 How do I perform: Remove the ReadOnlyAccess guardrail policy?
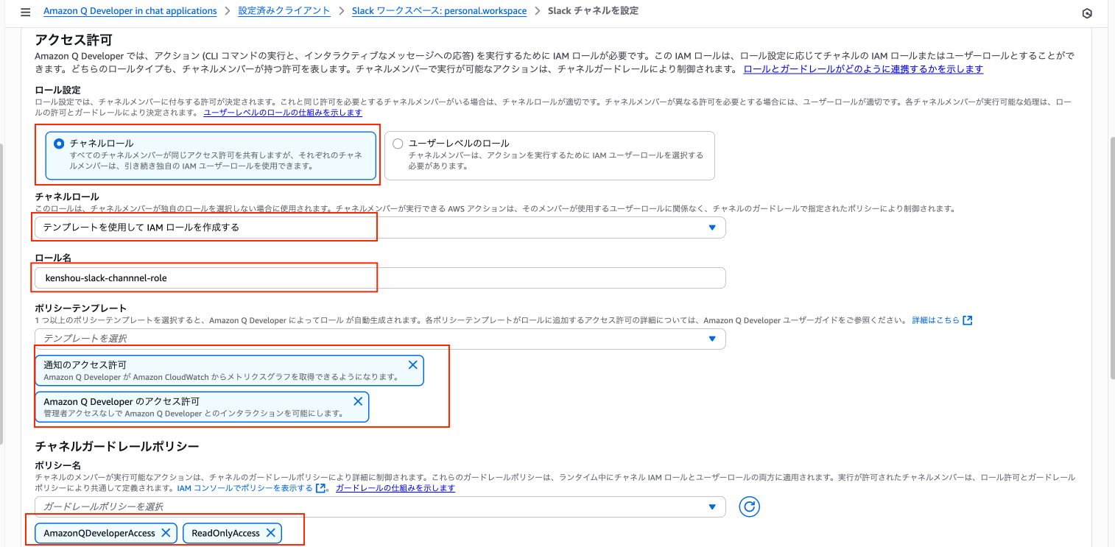[271, 533]
